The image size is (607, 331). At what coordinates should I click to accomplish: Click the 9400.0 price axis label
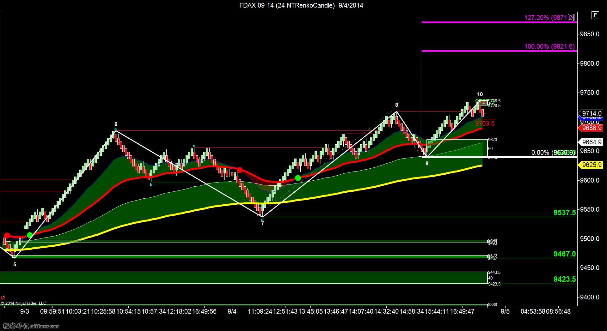[x=590, y=297]
